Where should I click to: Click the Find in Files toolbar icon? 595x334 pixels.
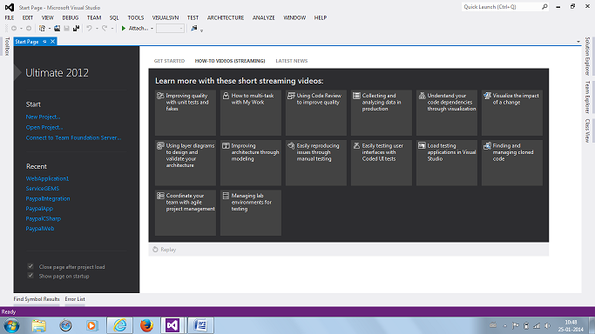coord(194,29)
